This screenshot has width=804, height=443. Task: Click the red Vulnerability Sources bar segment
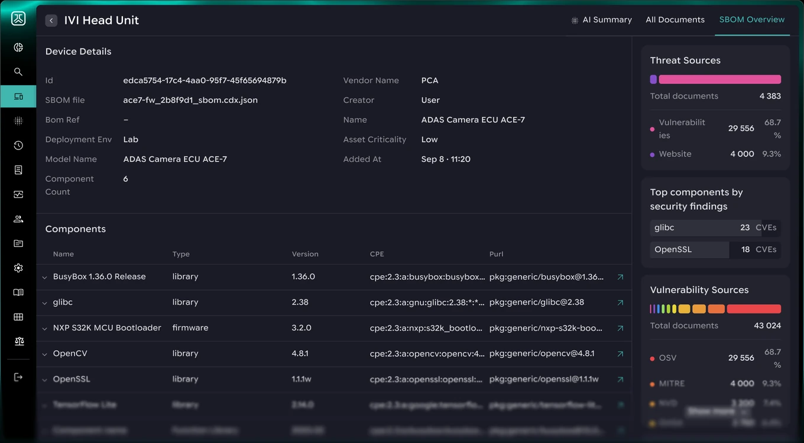[754, 309]
